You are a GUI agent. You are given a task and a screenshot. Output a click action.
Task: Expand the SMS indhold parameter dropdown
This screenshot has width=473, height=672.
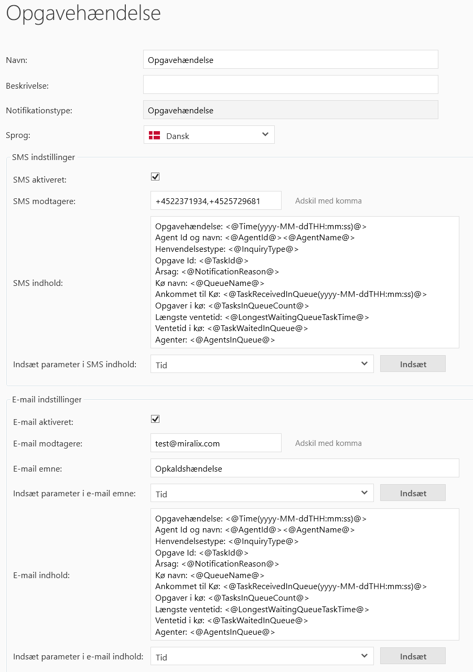point(262,364)
